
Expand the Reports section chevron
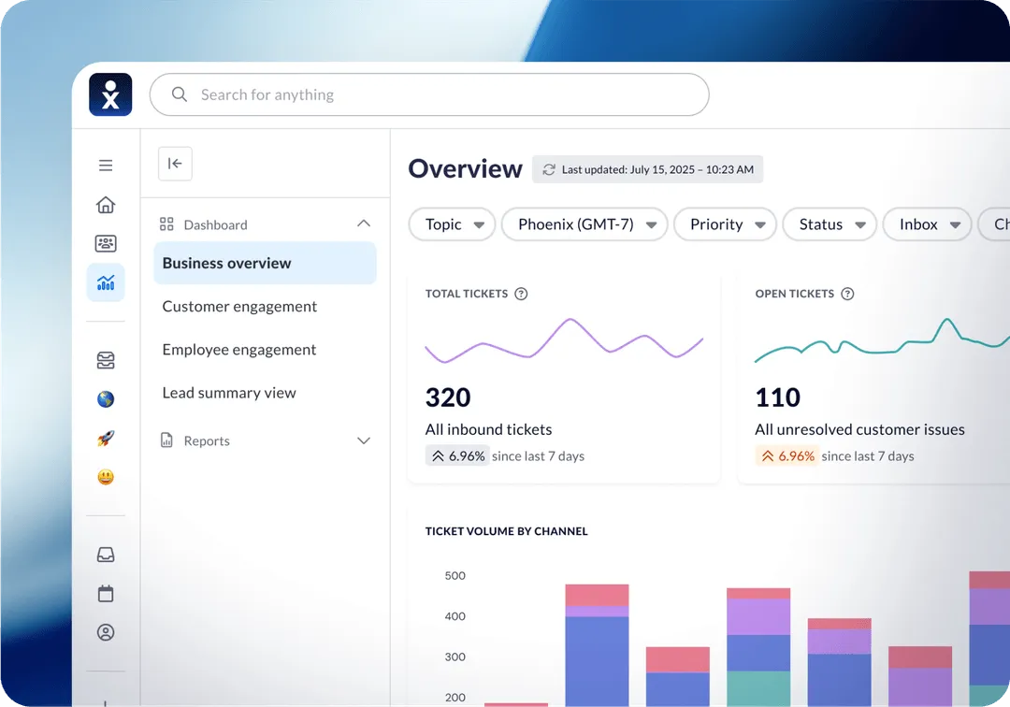(363, 440)
